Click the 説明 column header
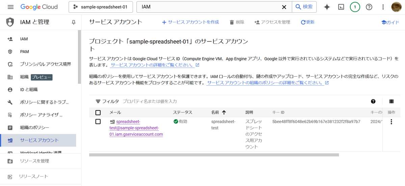 249,112
